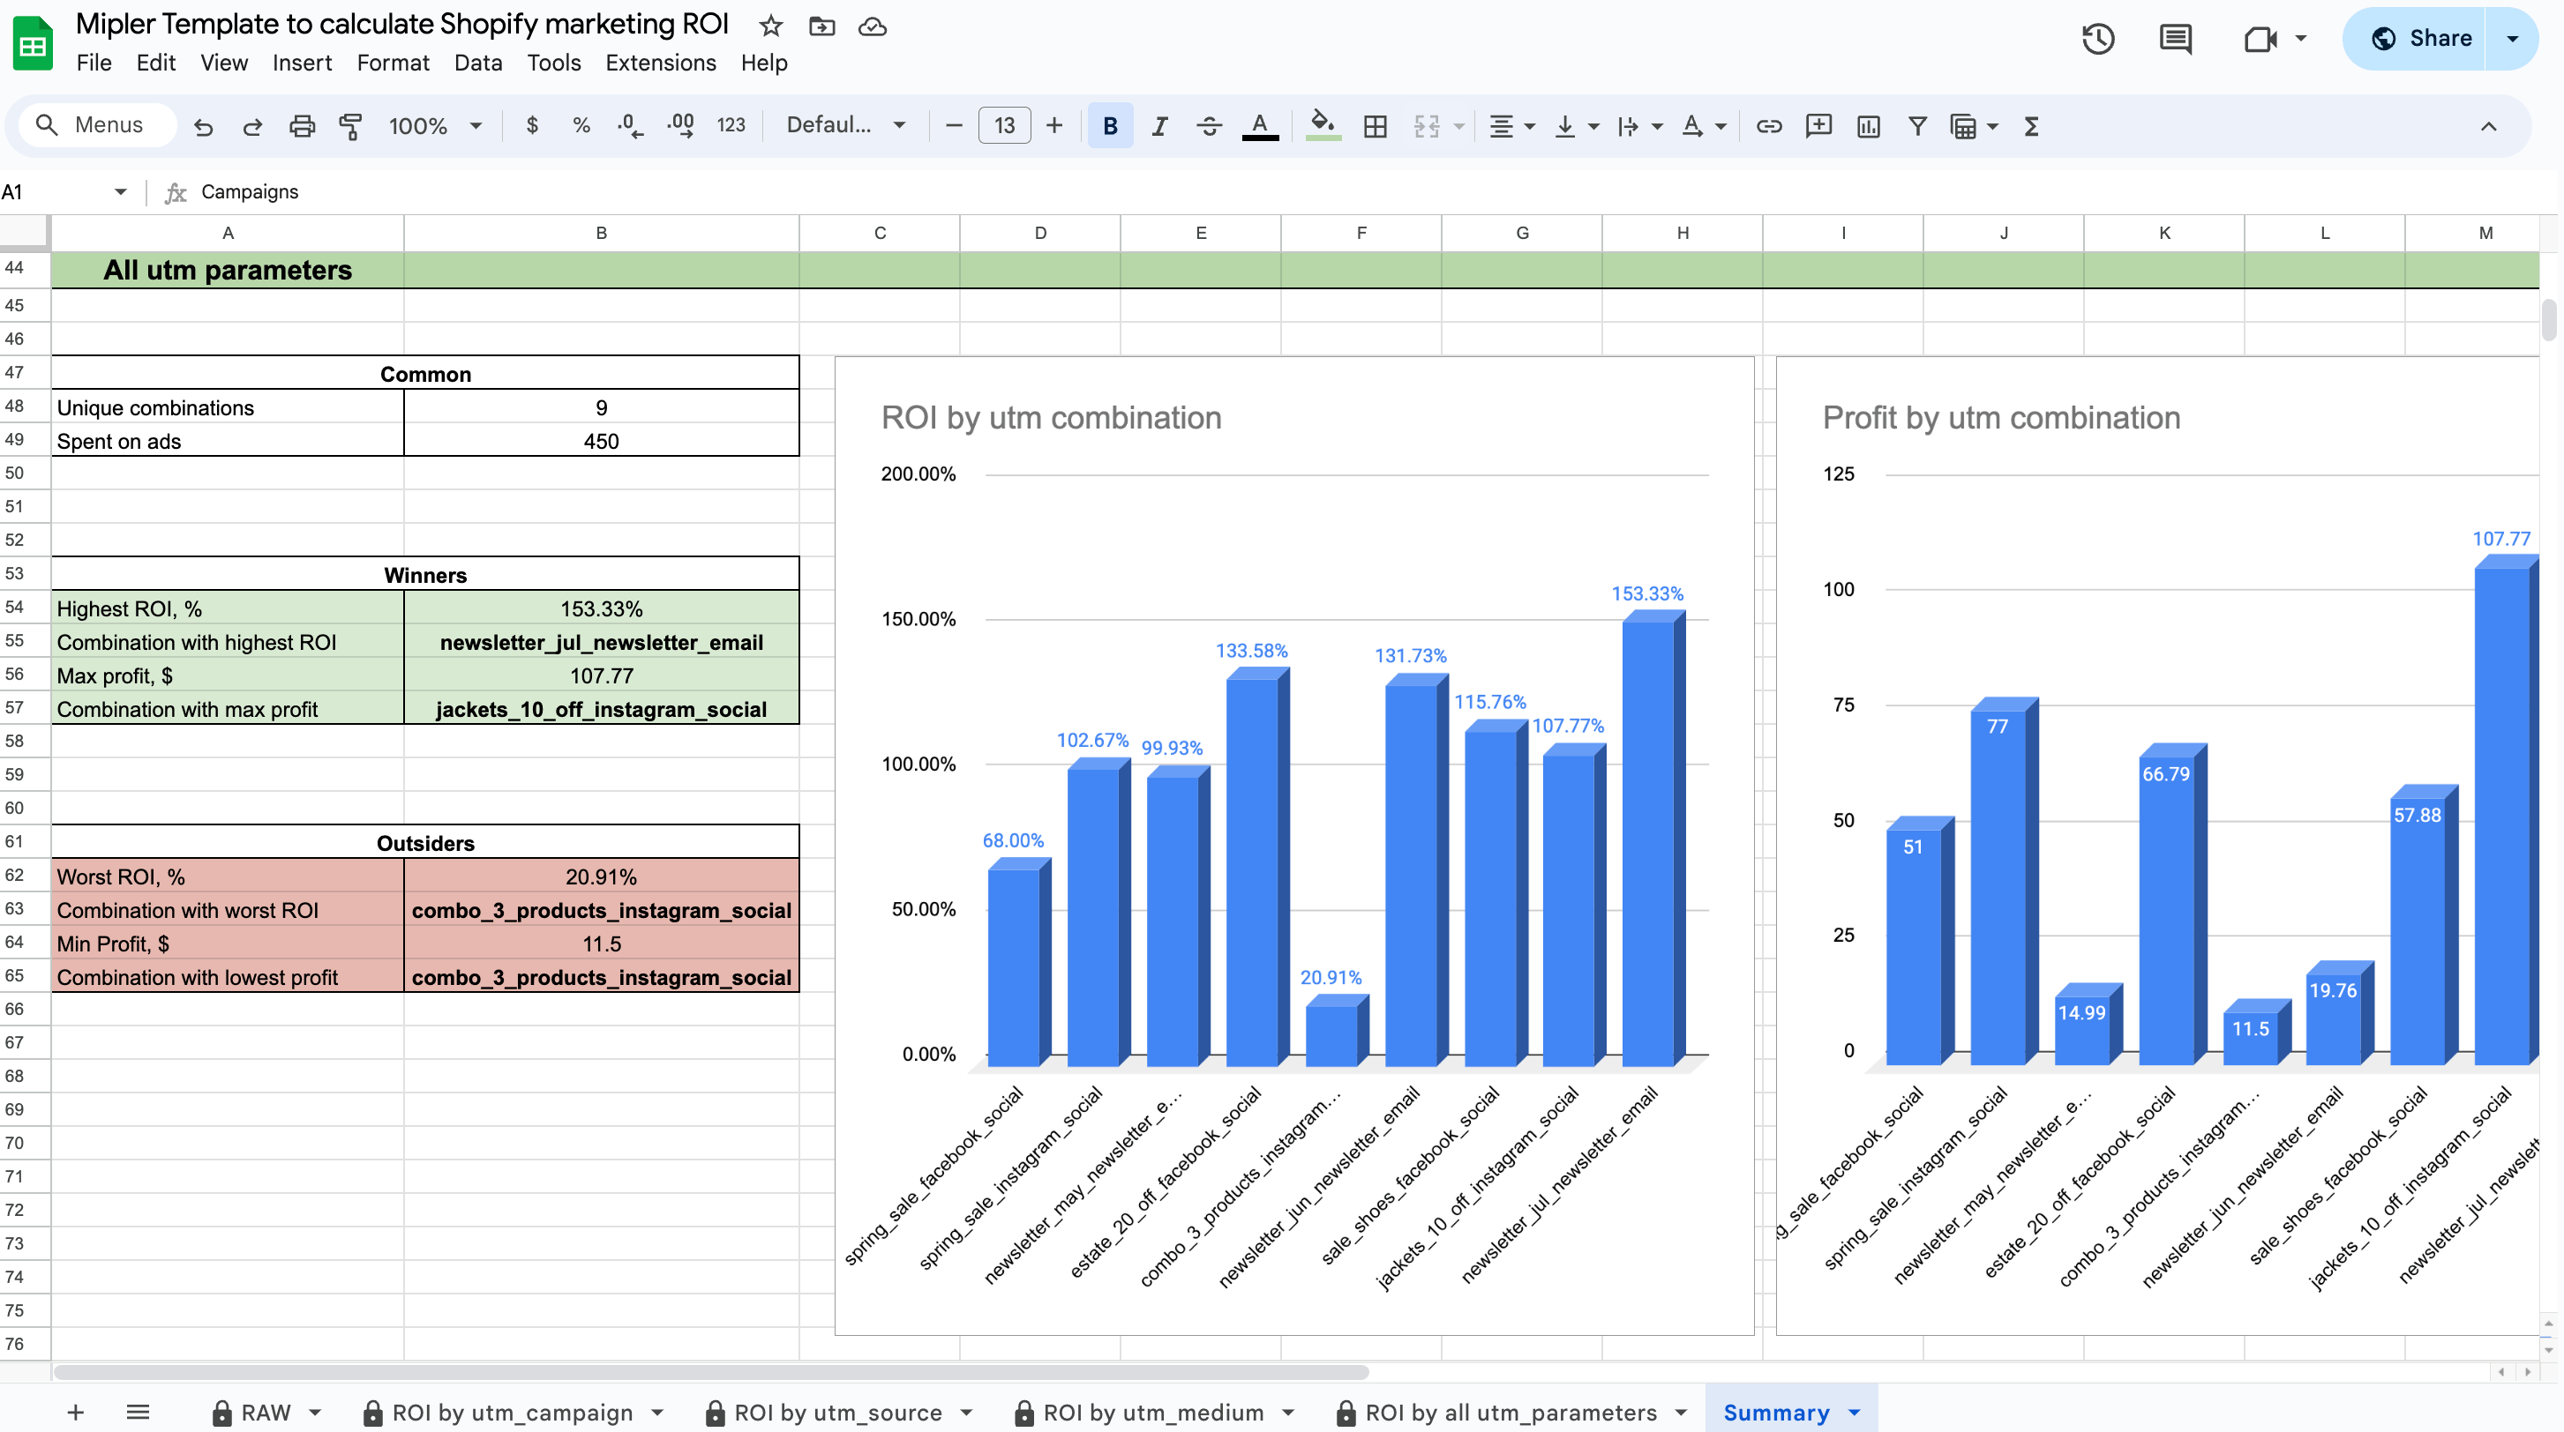
Task: Click the insert chart icon
Action: point(1867,126)
